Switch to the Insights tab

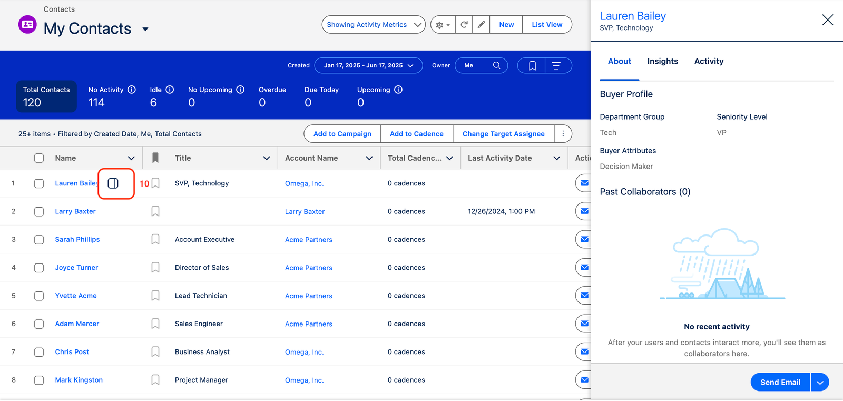[663, 61]
